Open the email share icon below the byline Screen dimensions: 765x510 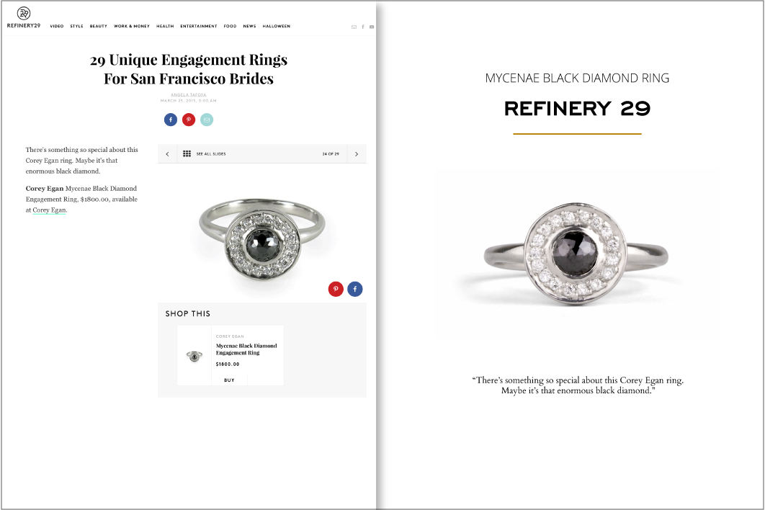(x=207, y=120)
